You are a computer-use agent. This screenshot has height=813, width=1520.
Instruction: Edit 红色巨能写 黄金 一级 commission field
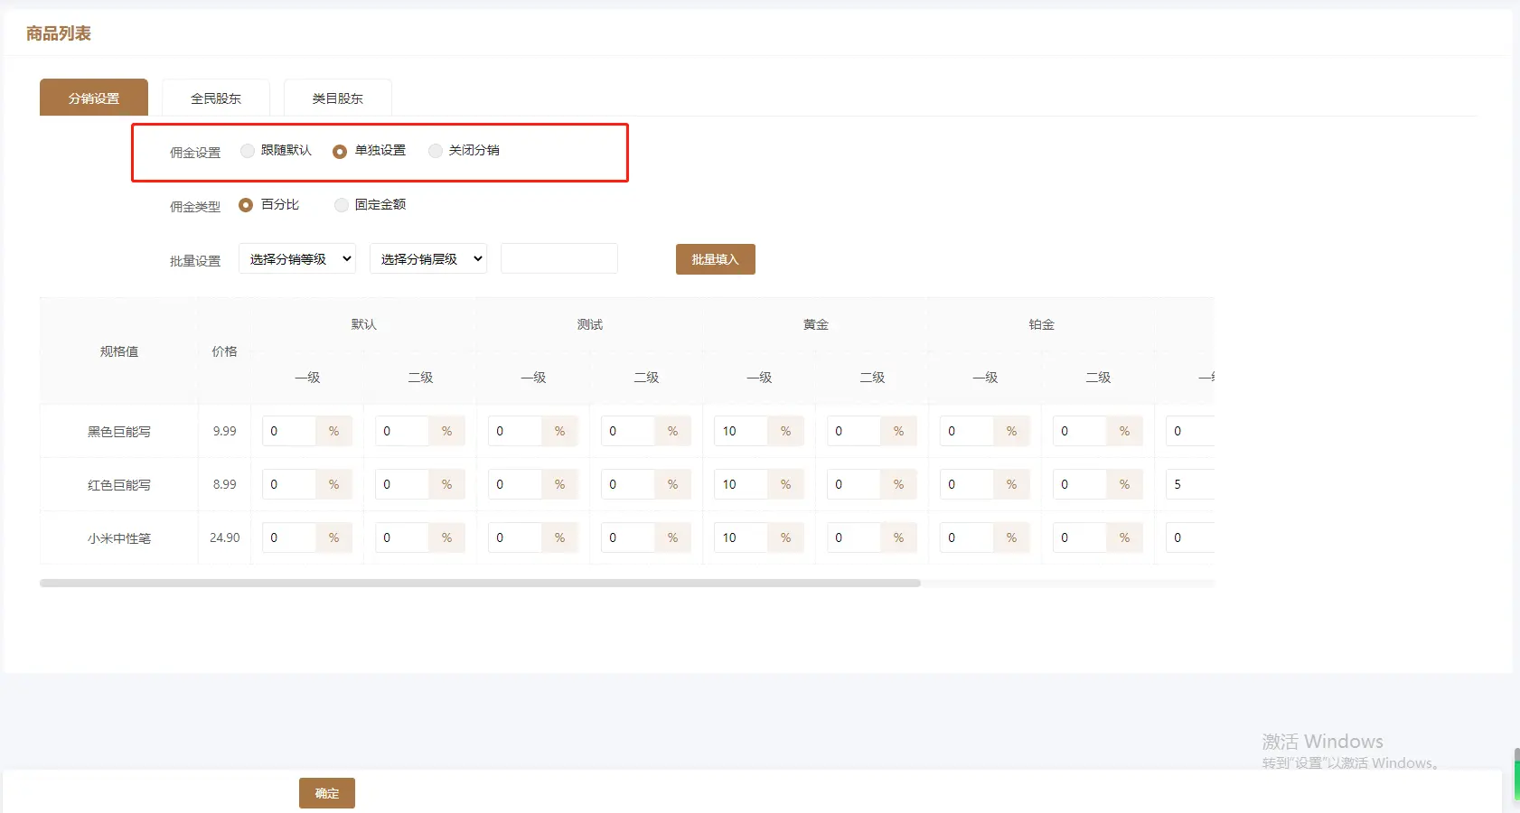tap(740, 485)
